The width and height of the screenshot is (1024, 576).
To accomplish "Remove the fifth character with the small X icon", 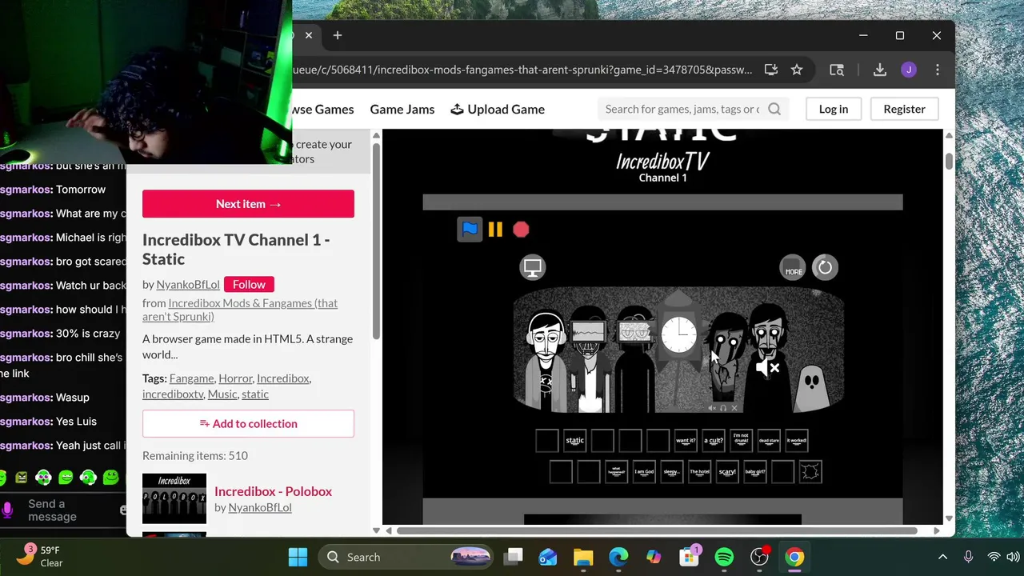I will [734, 408].
